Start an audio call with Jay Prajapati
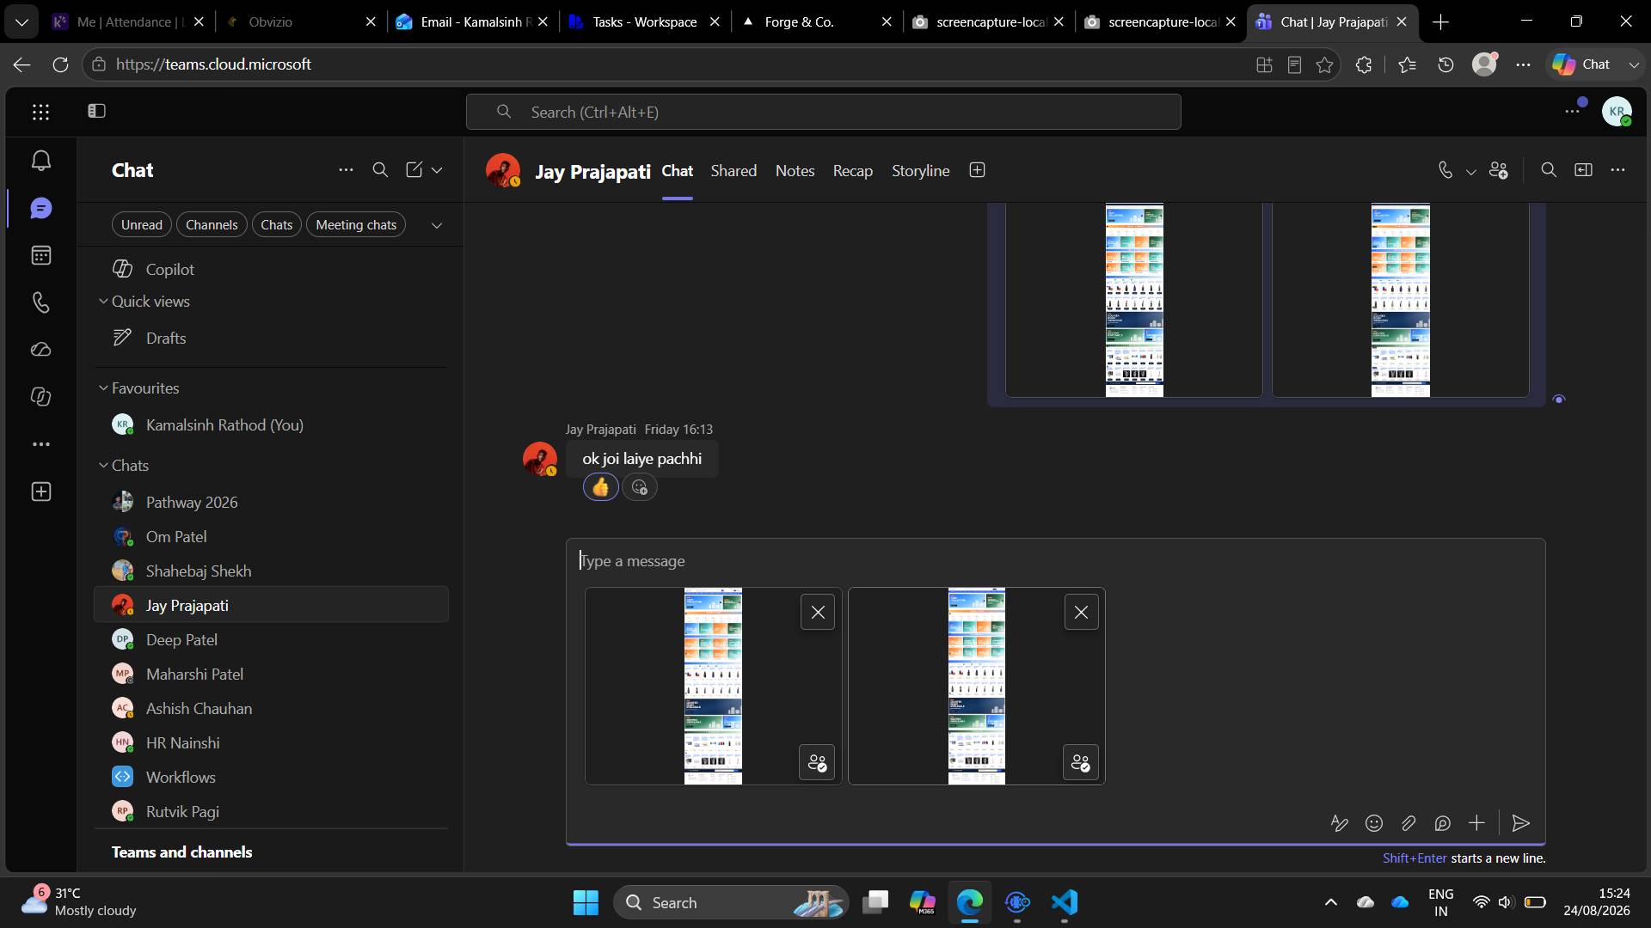1651x928 pixels. [1445, 170]
